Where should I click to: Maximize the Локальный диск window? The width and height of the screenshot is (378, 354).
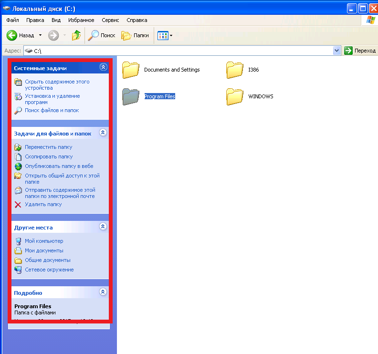[x=363, y=9]
